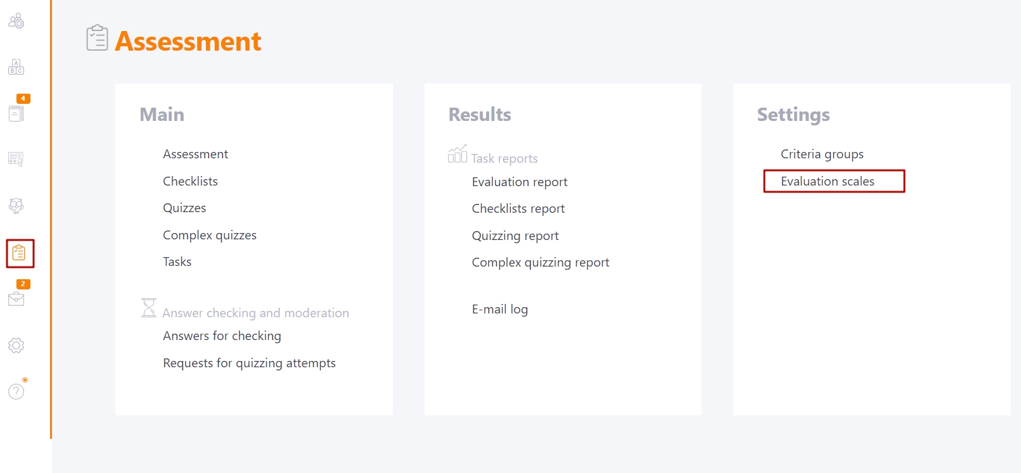The width and height of the screenshot is (1021, 473).
Task: Open the users and groups sidebar icon
Action: [16, 21]
